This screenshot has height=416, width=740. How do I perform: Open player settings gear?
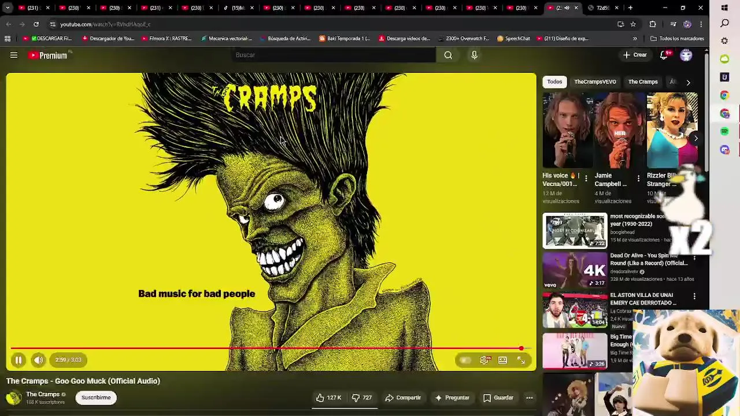(x=485, y=360)
